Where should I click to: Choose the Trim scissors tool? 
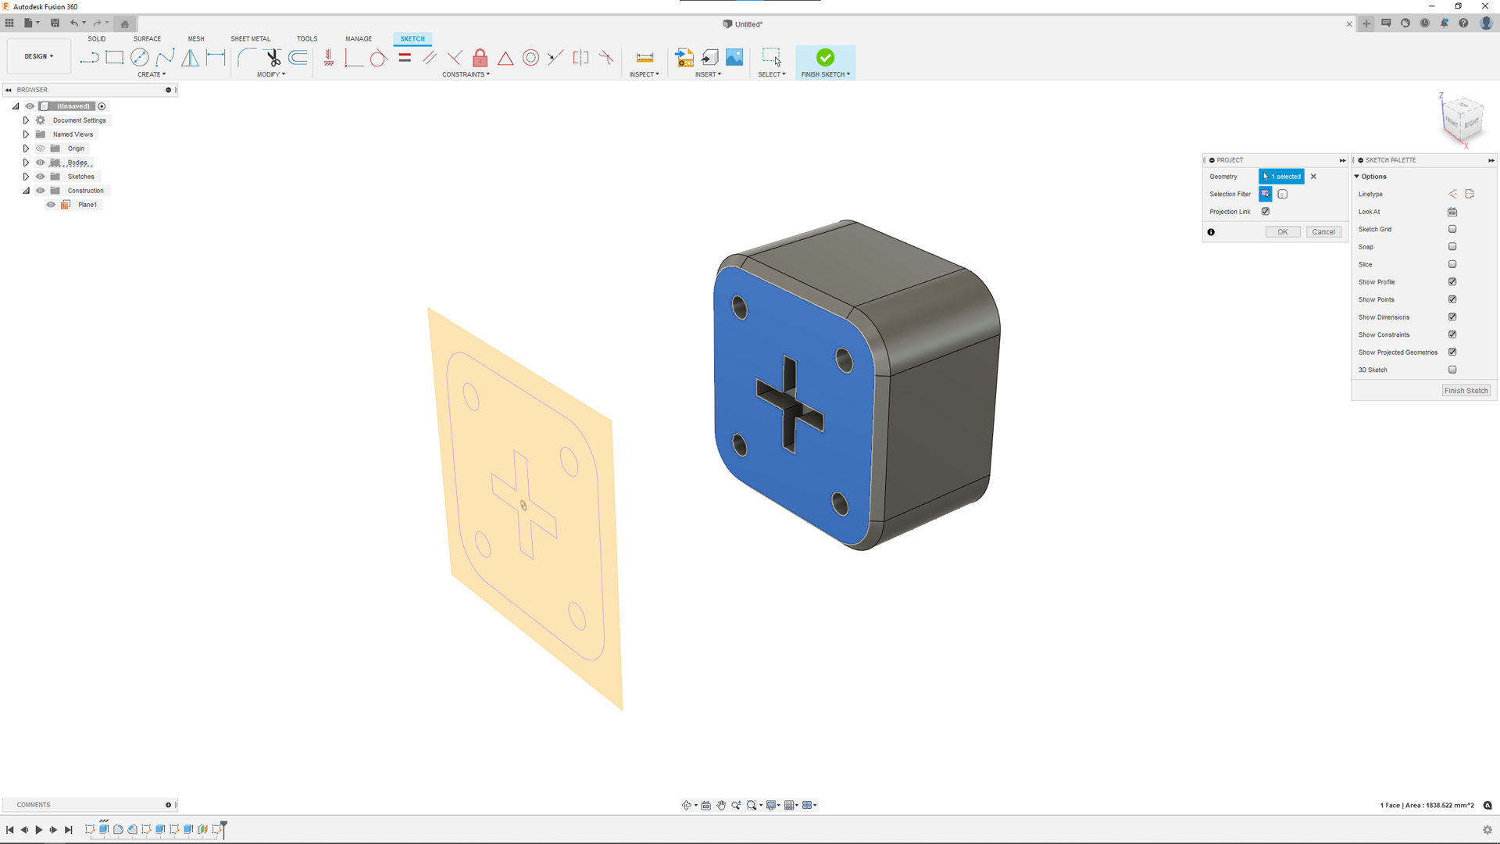(x=273, y=57)
